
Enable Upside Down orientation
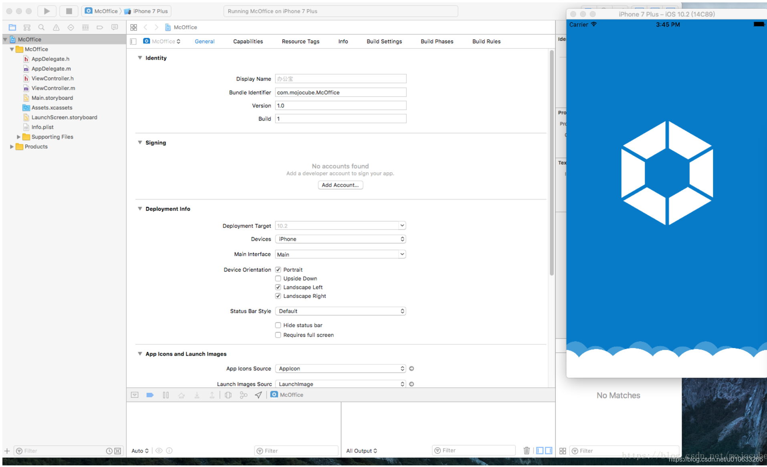(x=278, y=278)
